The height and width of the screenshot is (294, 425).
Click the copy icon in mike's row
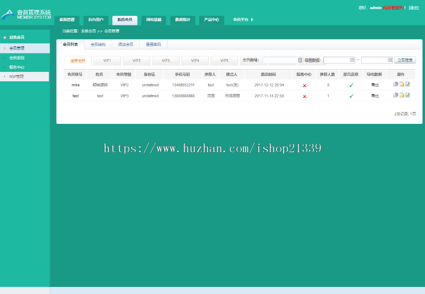(x=395, y=84)
